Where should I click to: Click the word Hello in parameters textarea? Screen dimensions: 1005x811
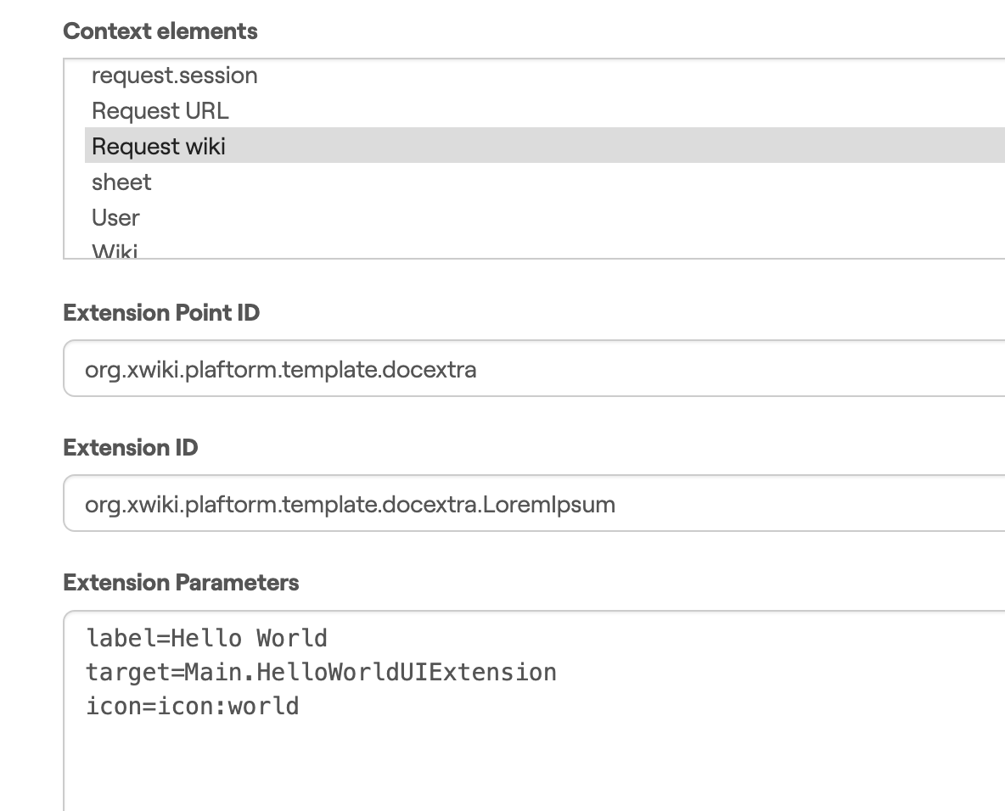206,637
